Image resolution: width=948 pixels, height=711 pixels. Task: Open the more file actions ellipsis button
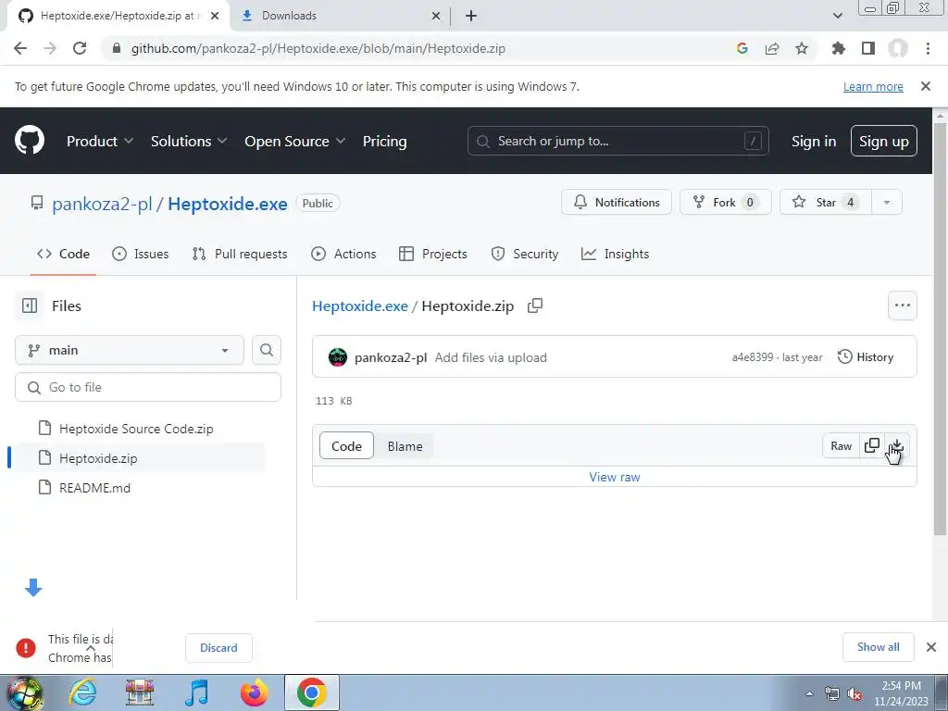pyautogui.click(x=902, y=306)
